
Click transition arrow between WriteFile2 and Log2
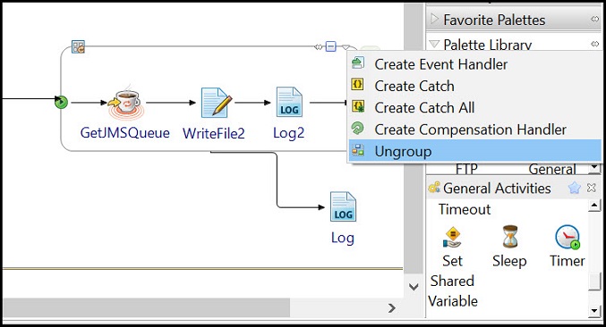(x=252, y=103)
